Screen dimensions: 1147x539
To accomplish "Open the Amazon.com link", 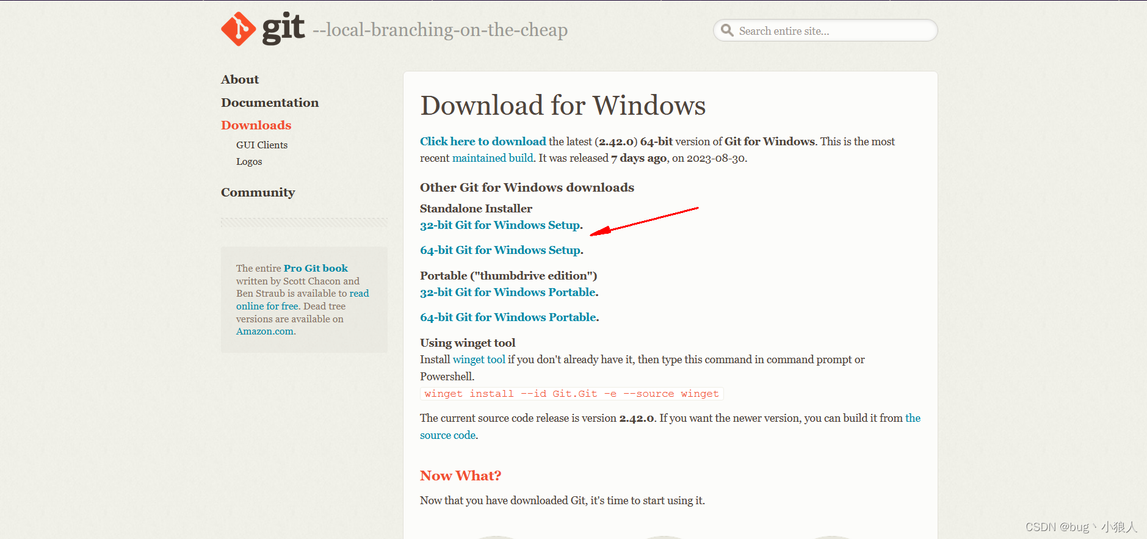I will coord(265,331).
